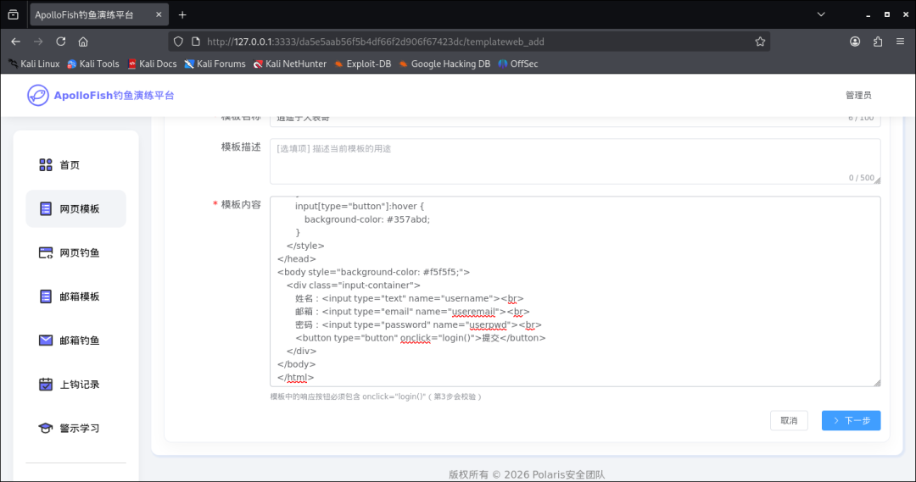Viewport: 916px width, 482px height.
Task: Go to 首页 in the sidebar
Action: pos(76,165)
